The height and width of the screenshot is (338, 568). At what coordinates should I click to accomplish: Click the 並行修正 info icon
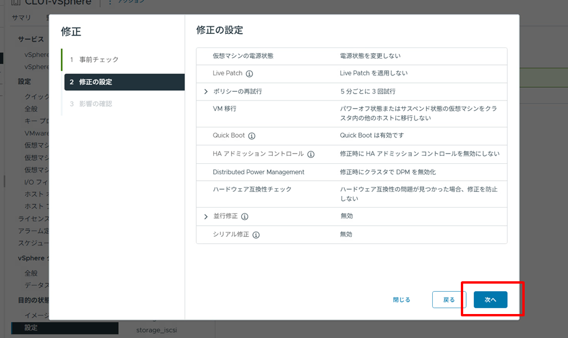(x=245, y=216)
